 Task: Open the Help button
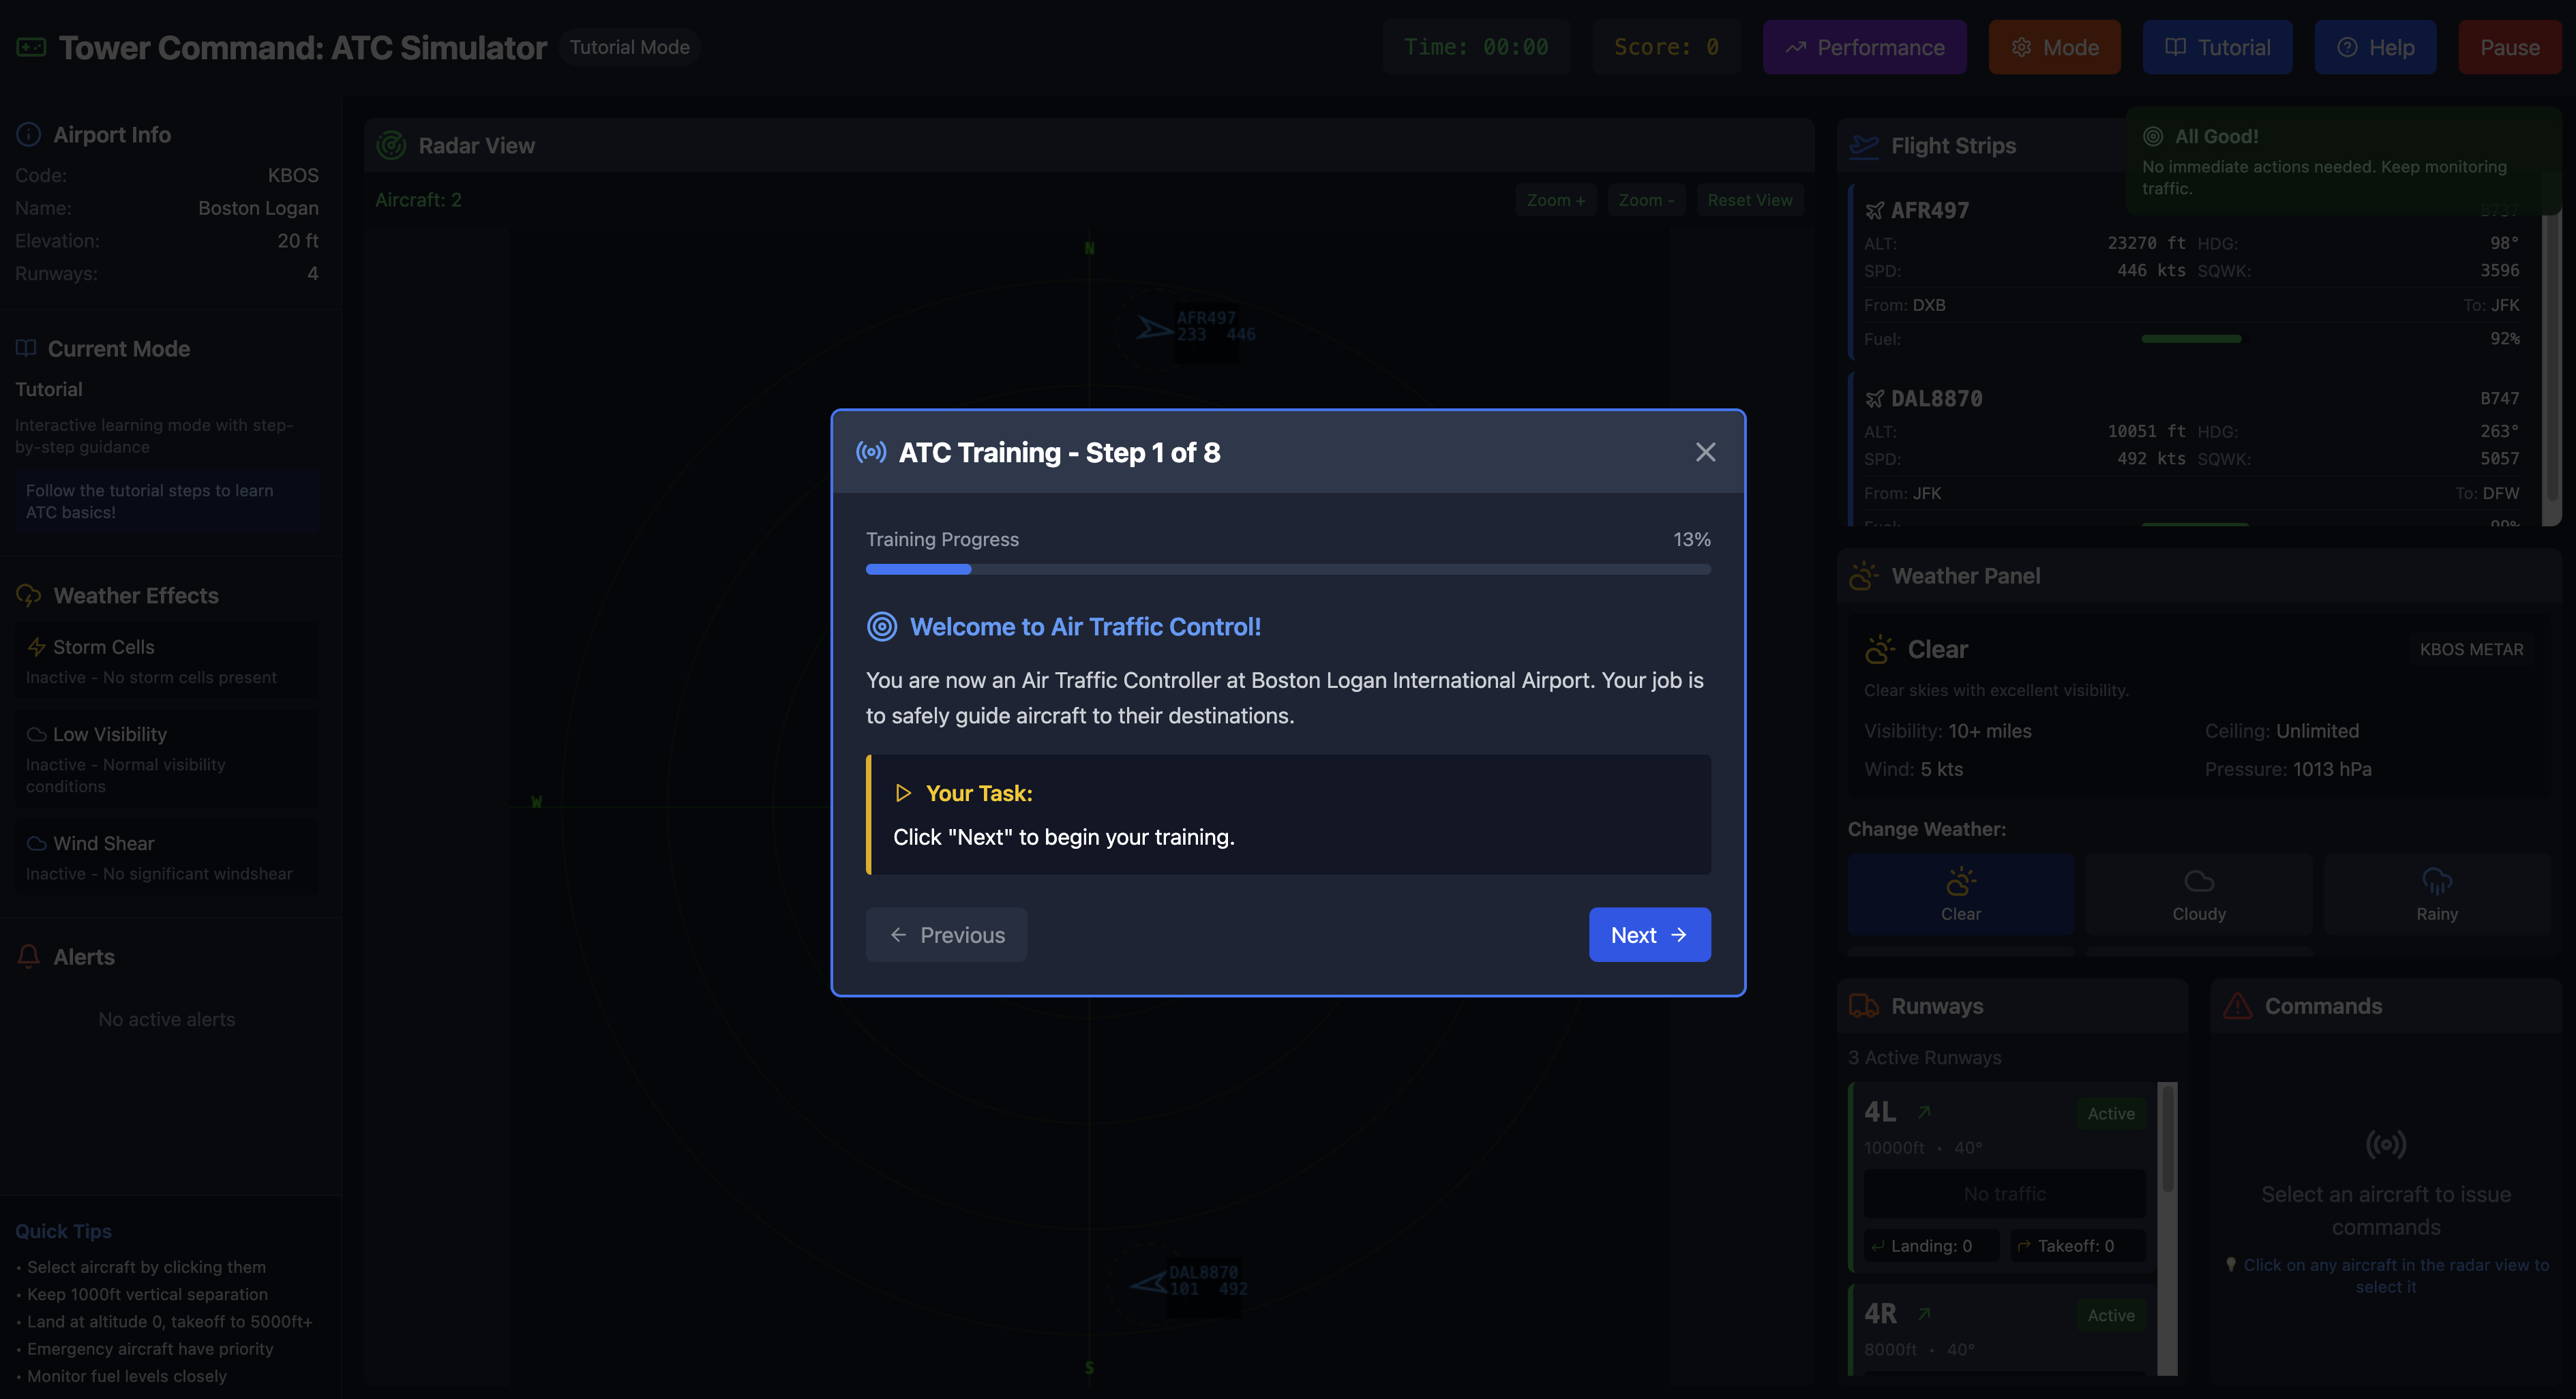click(2375, 47)
